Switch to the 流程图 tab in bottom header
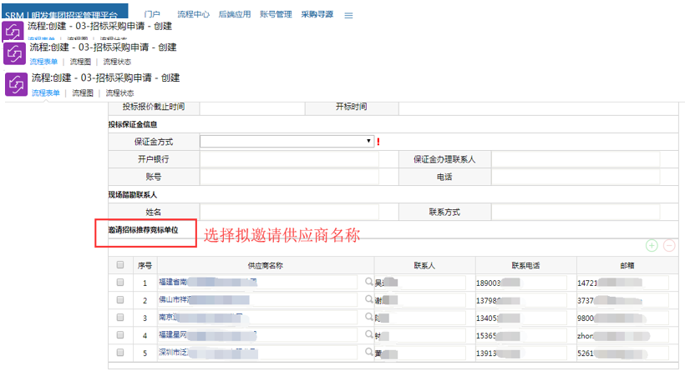 tap(83, 93)
